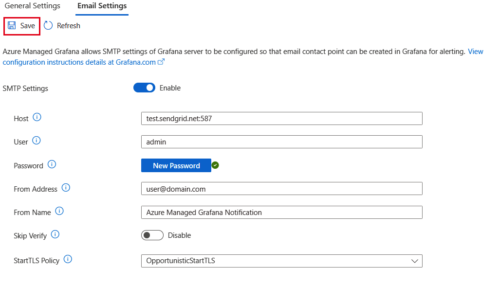Click the From Name text field

click(x=281, y=212)
